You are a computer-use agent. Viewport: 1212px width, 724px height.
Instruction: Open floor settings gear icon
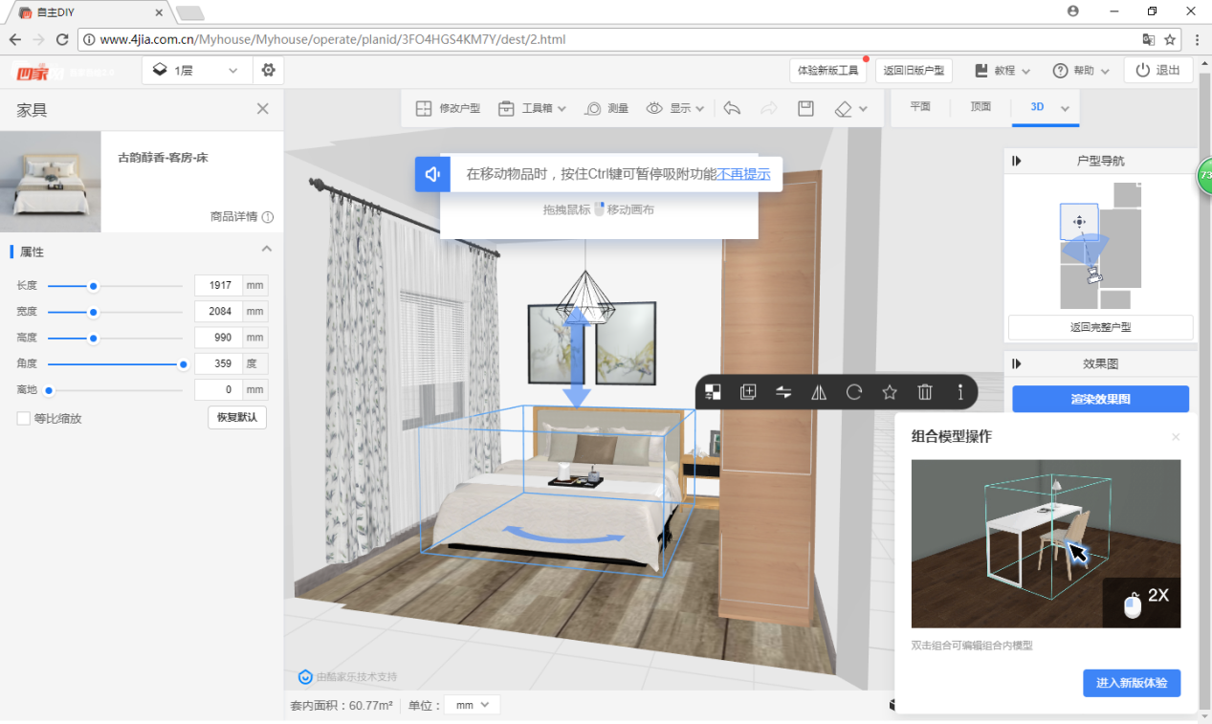coord(268,70)
